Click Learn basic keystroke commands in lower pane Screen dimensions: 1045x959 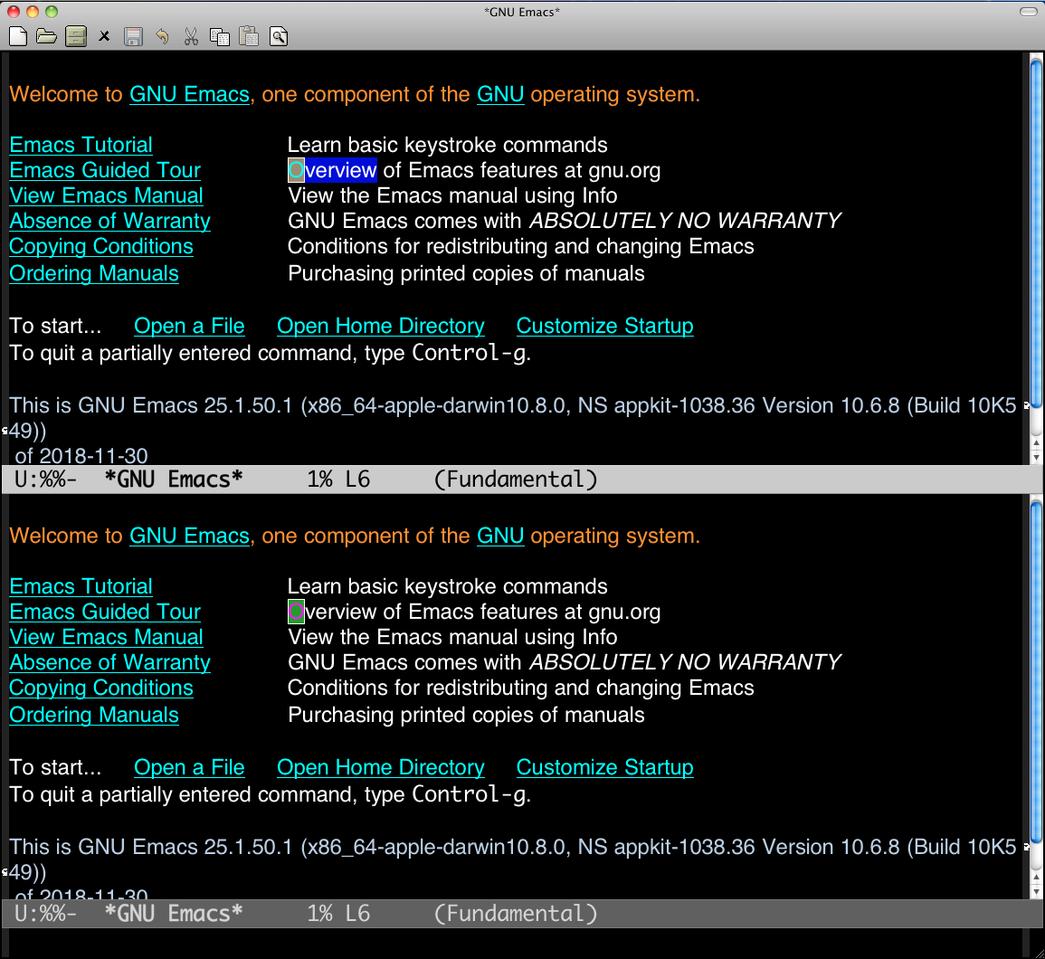click(447, 587)
